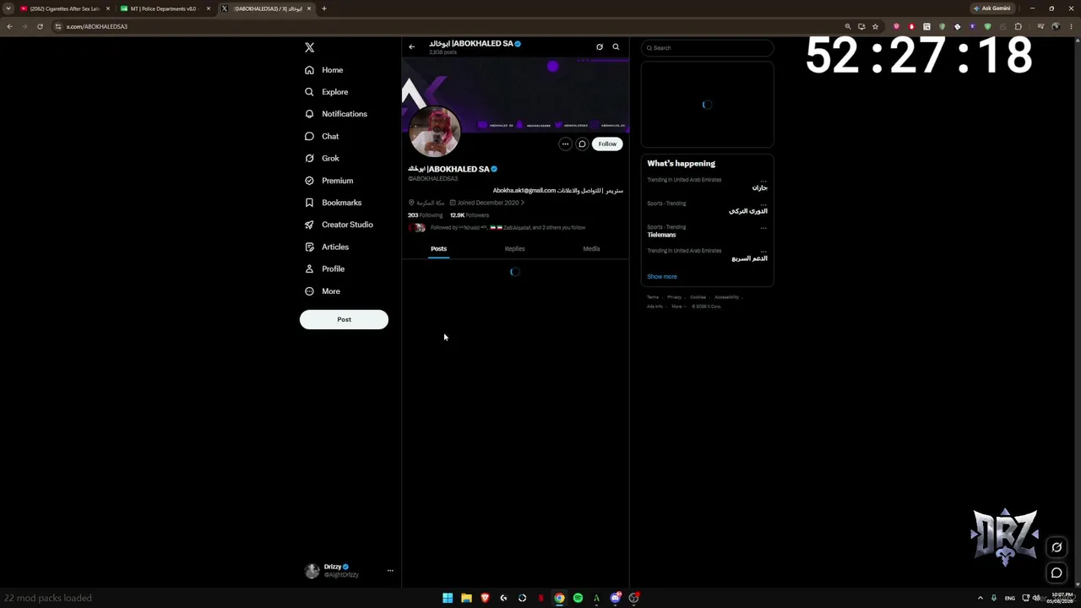Message ABOKHALED SA via the chat icon
This screenshot has height=608, width=1081.
(582, 144)
